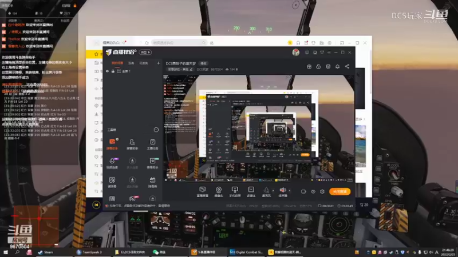Click the refresh icon in background browser
Image resolution: width=458 pixels, height=257 pixels.
[x=147, y=43]
